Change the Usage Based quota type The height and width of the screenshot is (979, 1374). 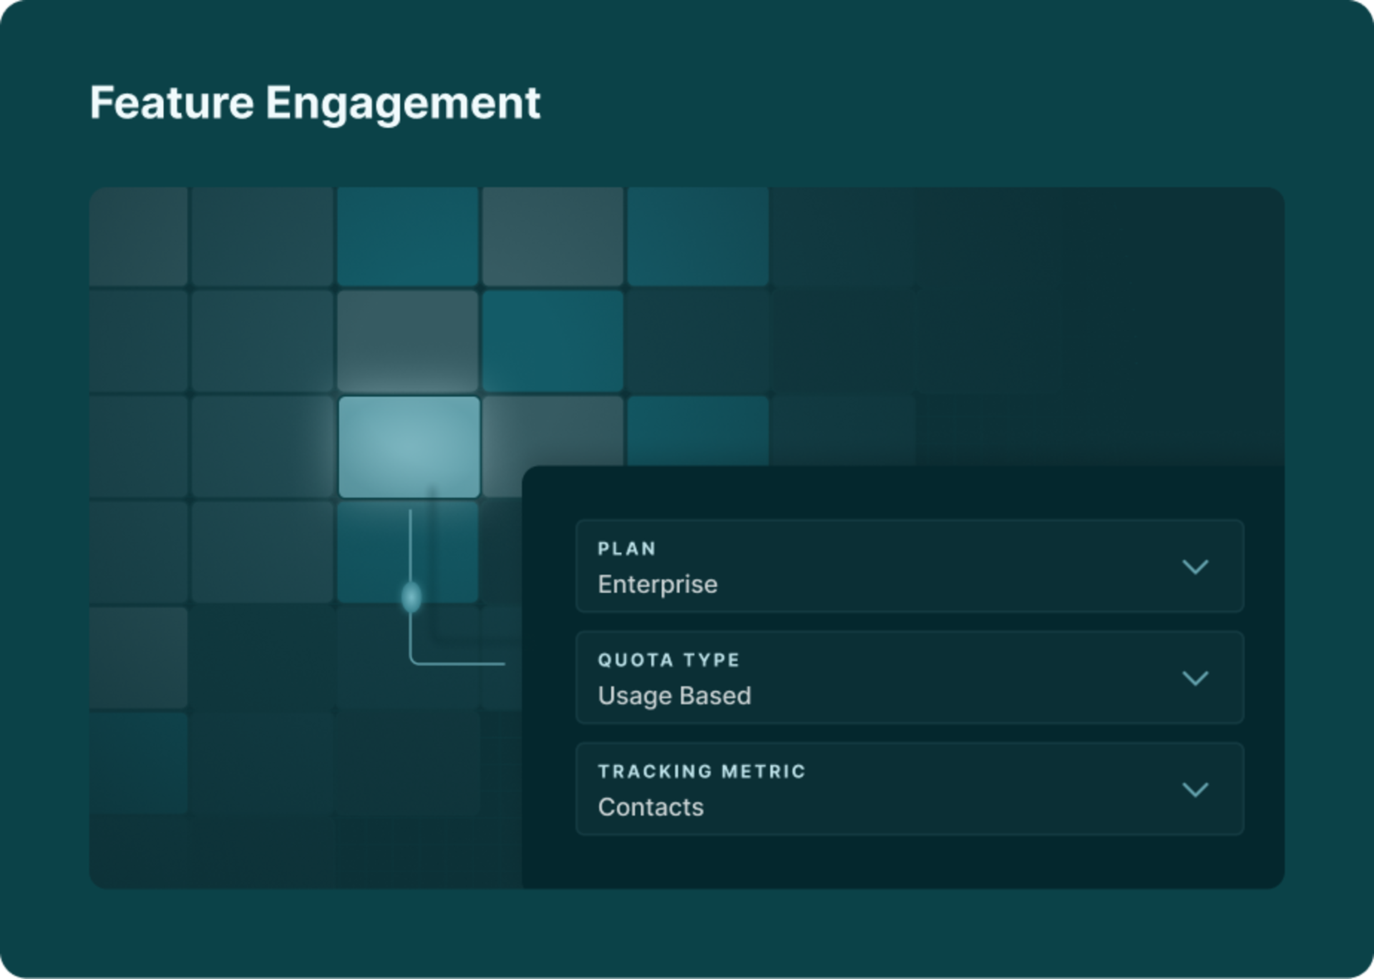(674, 696)
